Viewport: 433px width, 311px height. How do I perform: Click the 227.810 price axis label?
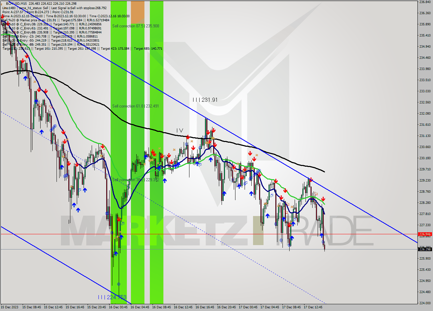[x=425, y=214]
